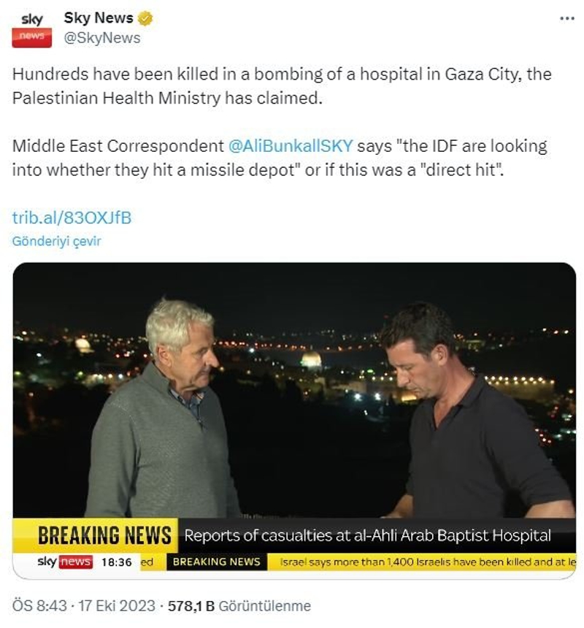Click the tweet text about Gaza City hospital

coord(282,85)
